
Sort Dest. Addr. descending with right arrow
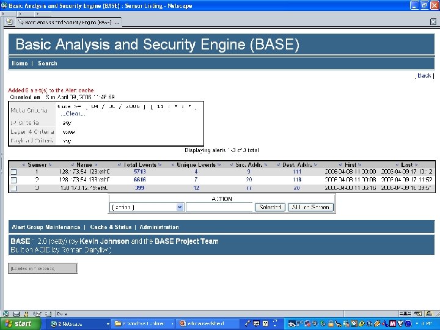pos(315,165)
